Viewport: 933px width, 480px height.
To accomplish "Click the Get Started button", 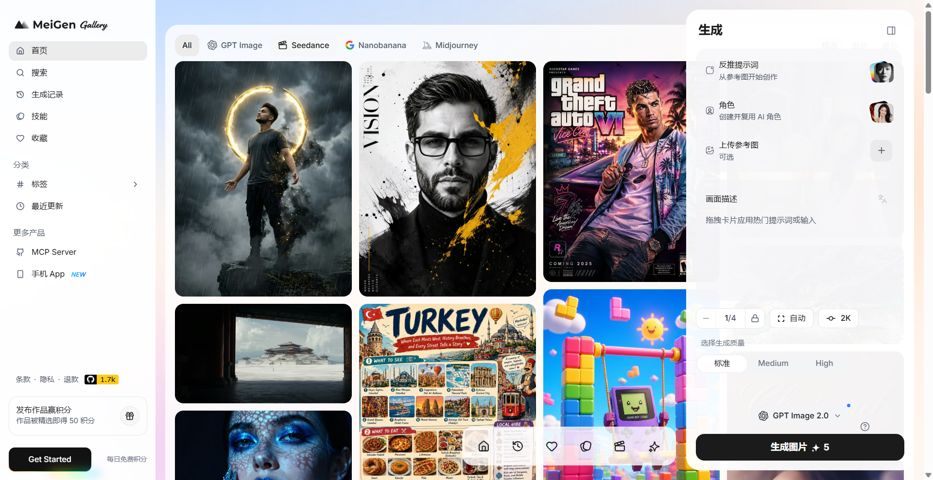I will 50,459.
